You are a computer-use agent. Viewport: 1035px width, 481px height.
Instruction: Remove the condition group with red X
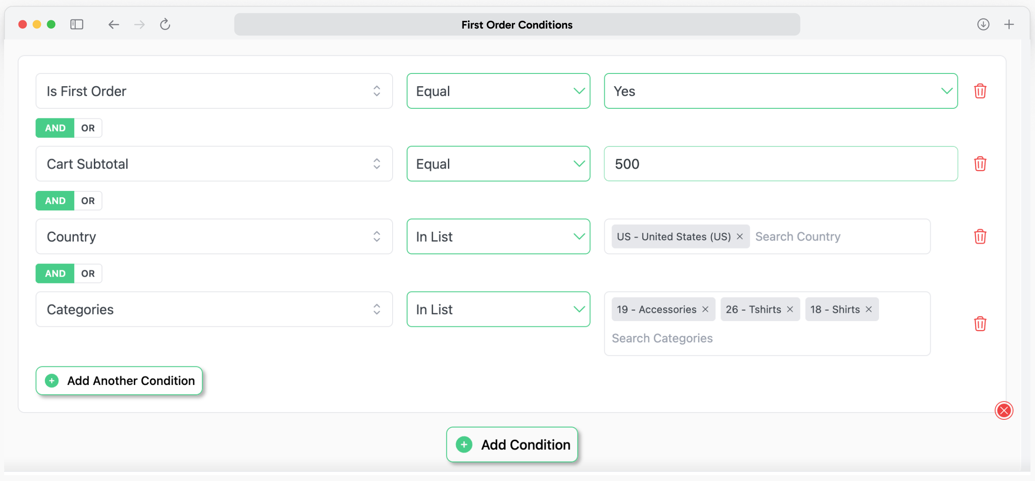[1004, 410]
